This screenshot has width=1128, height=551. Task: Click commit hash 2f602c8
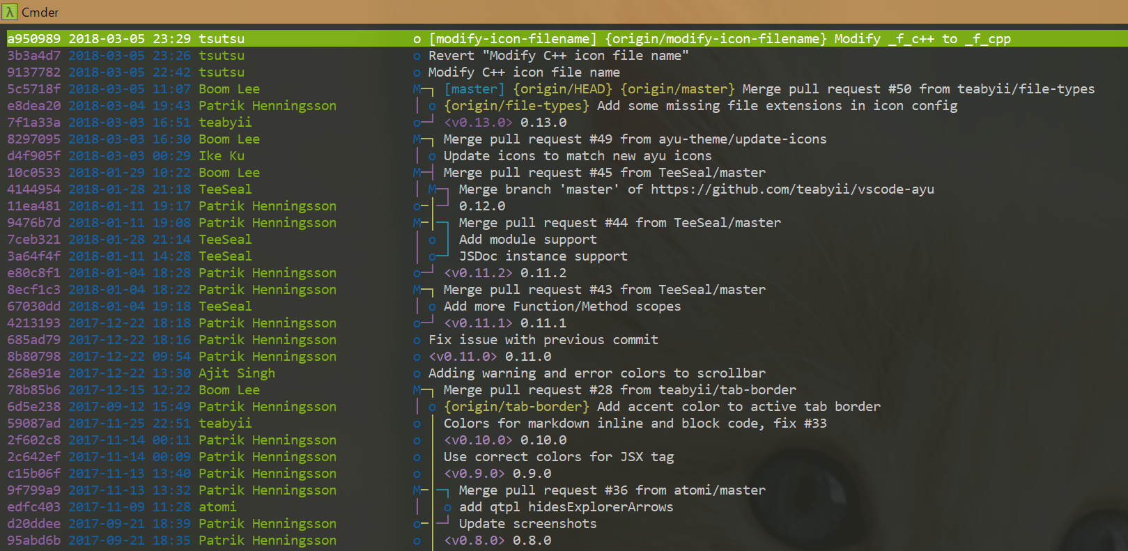(33, 440)
